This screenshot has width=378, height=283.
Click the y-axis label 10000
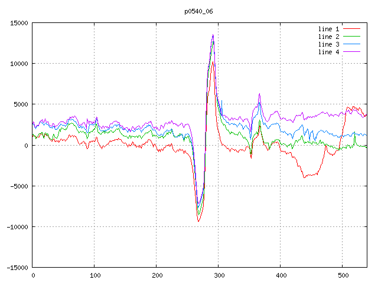[x=19, y=64]
